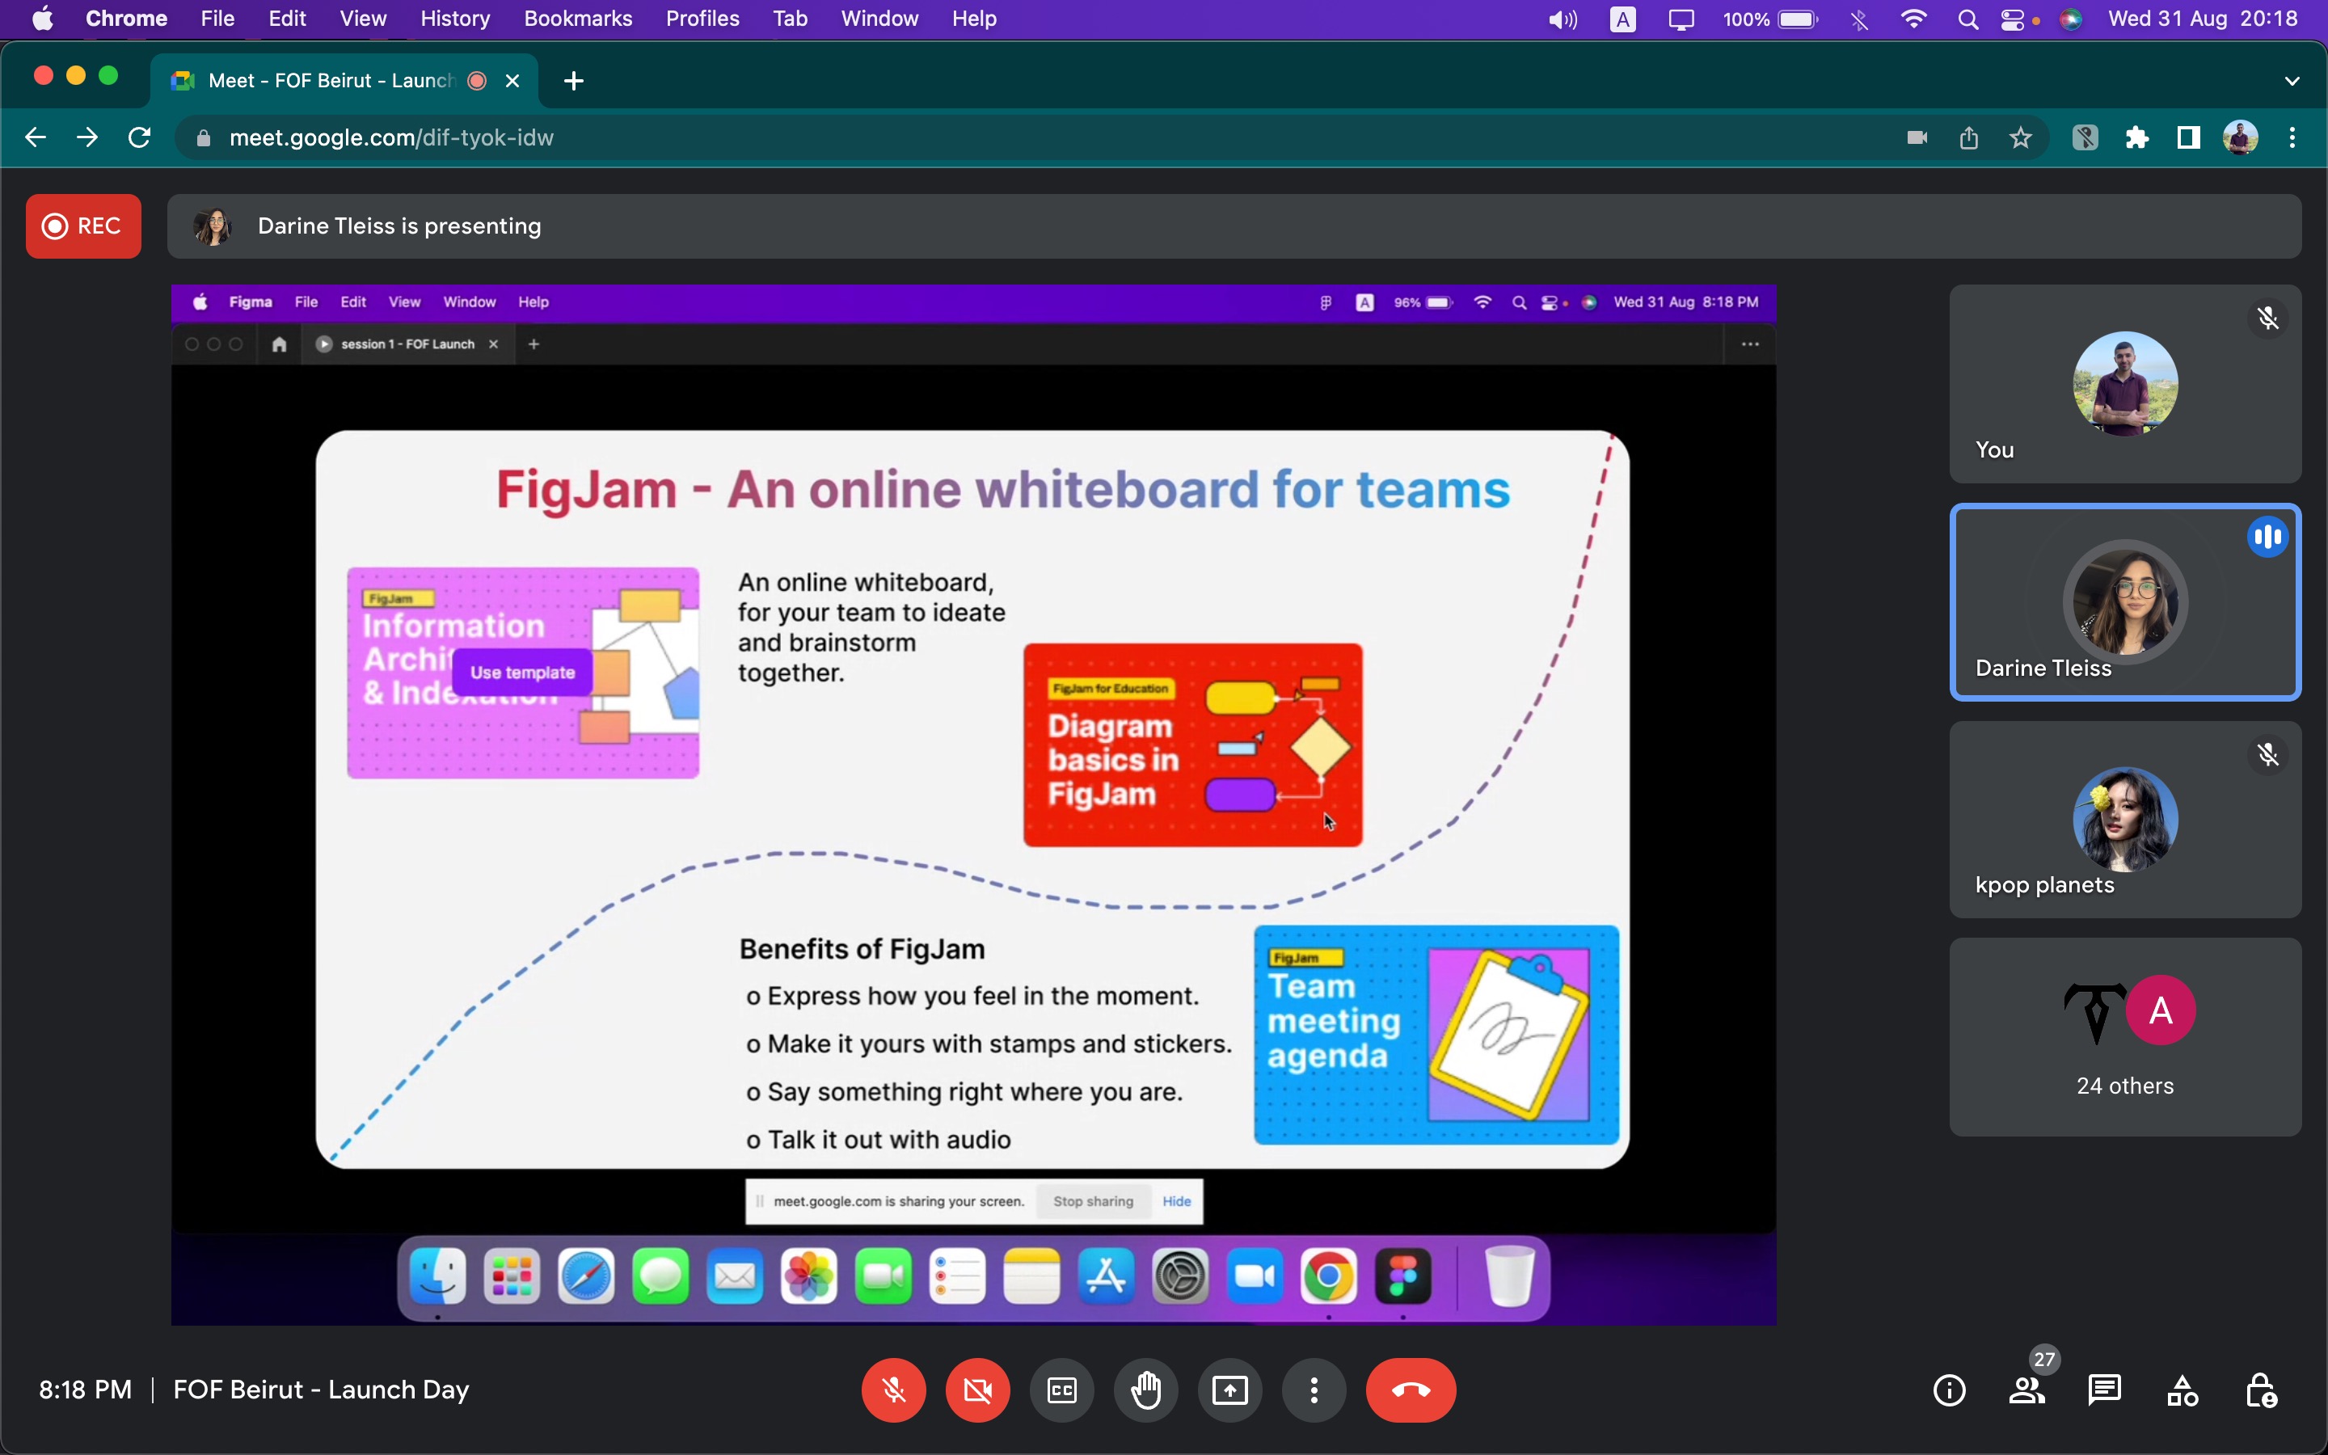Open the Activities shapes icon
The height and width of the screenshot is (1455, 2328).
pyautogui.click(x=2182, y=1390)
